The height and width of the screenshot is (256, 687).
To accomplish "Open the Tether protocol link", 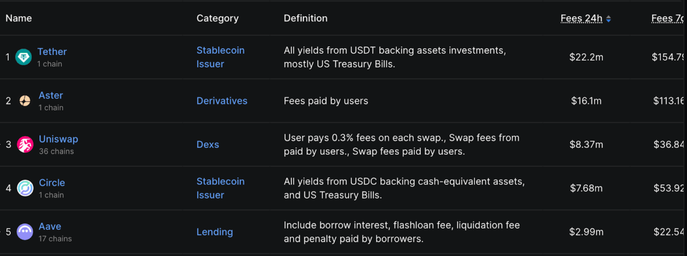I will click(x=52, y=52).
